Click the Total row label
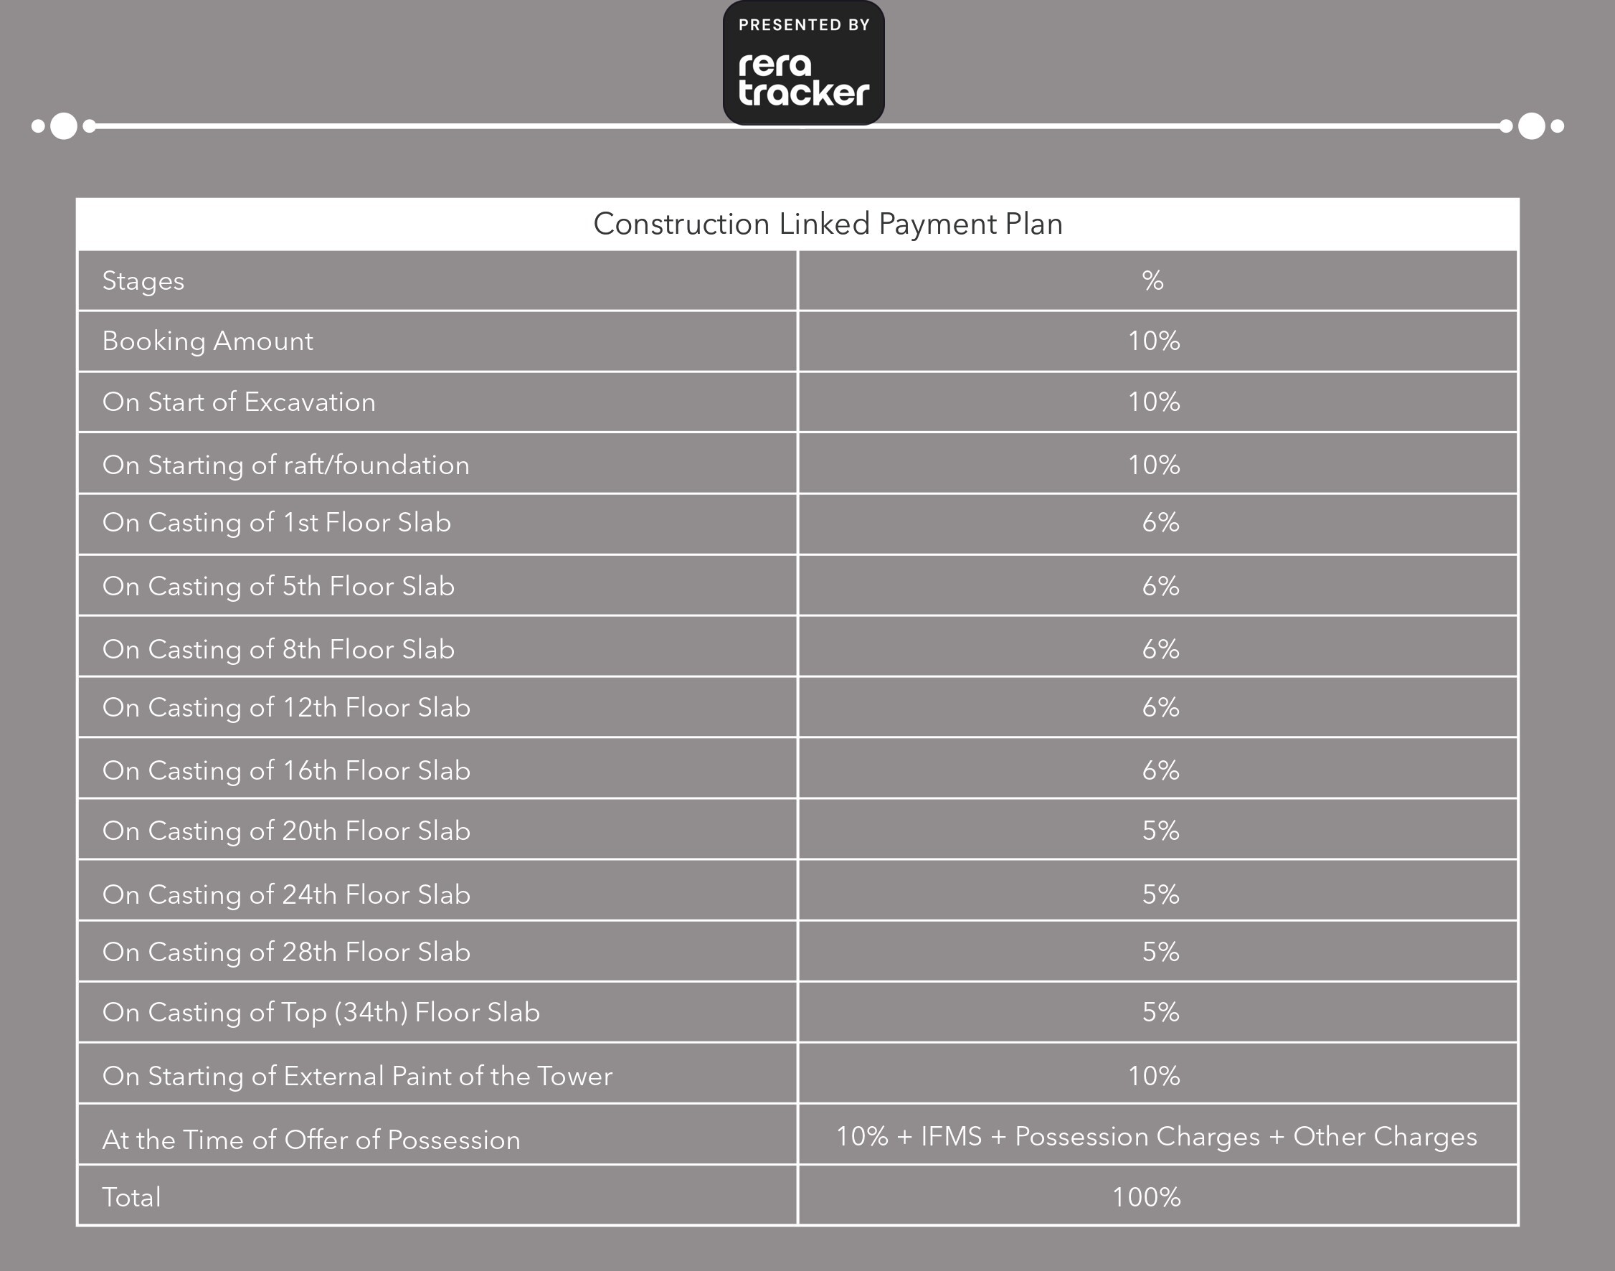This screenshot has height=1271, width=1615. [132, 1197]
